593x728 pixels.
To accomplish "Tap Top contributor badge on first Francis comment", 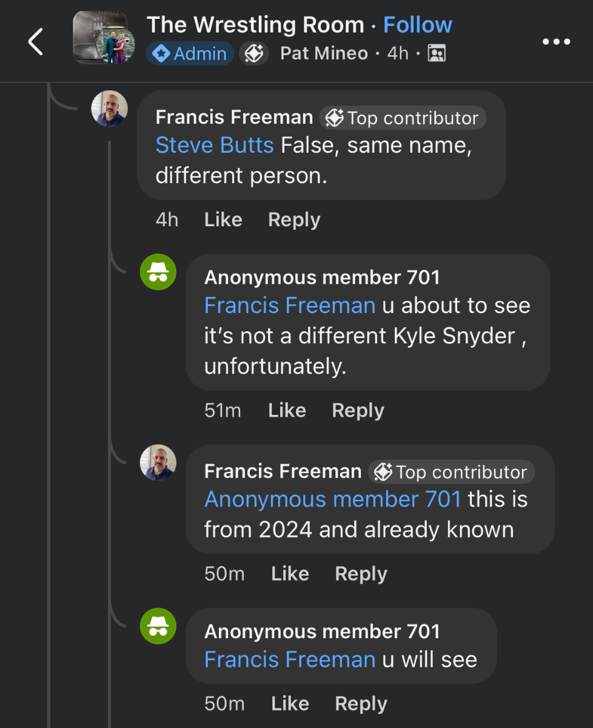I will [x=403, y=118].
